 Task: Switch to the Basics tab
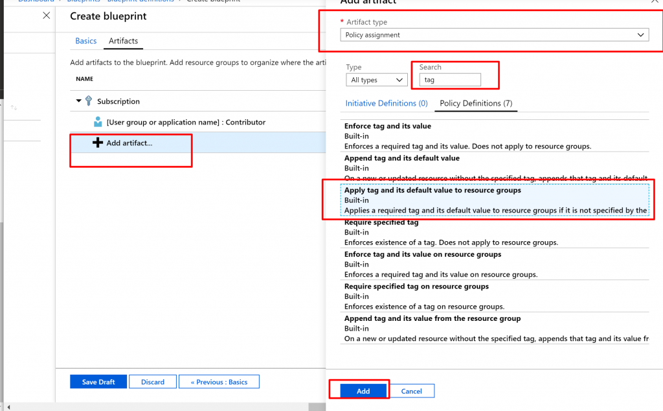(85, 41)
